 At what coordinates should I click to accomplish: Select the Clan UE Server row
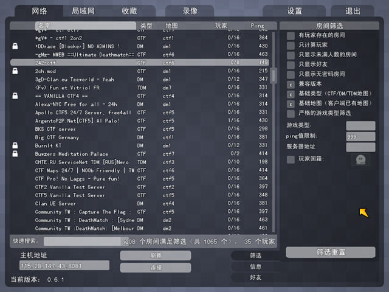pos(139,203)
